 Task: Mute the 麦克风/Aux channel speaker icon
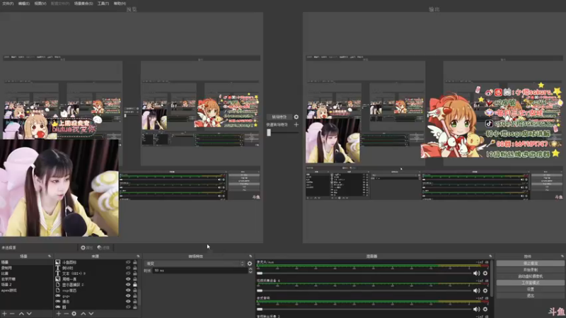476,273
